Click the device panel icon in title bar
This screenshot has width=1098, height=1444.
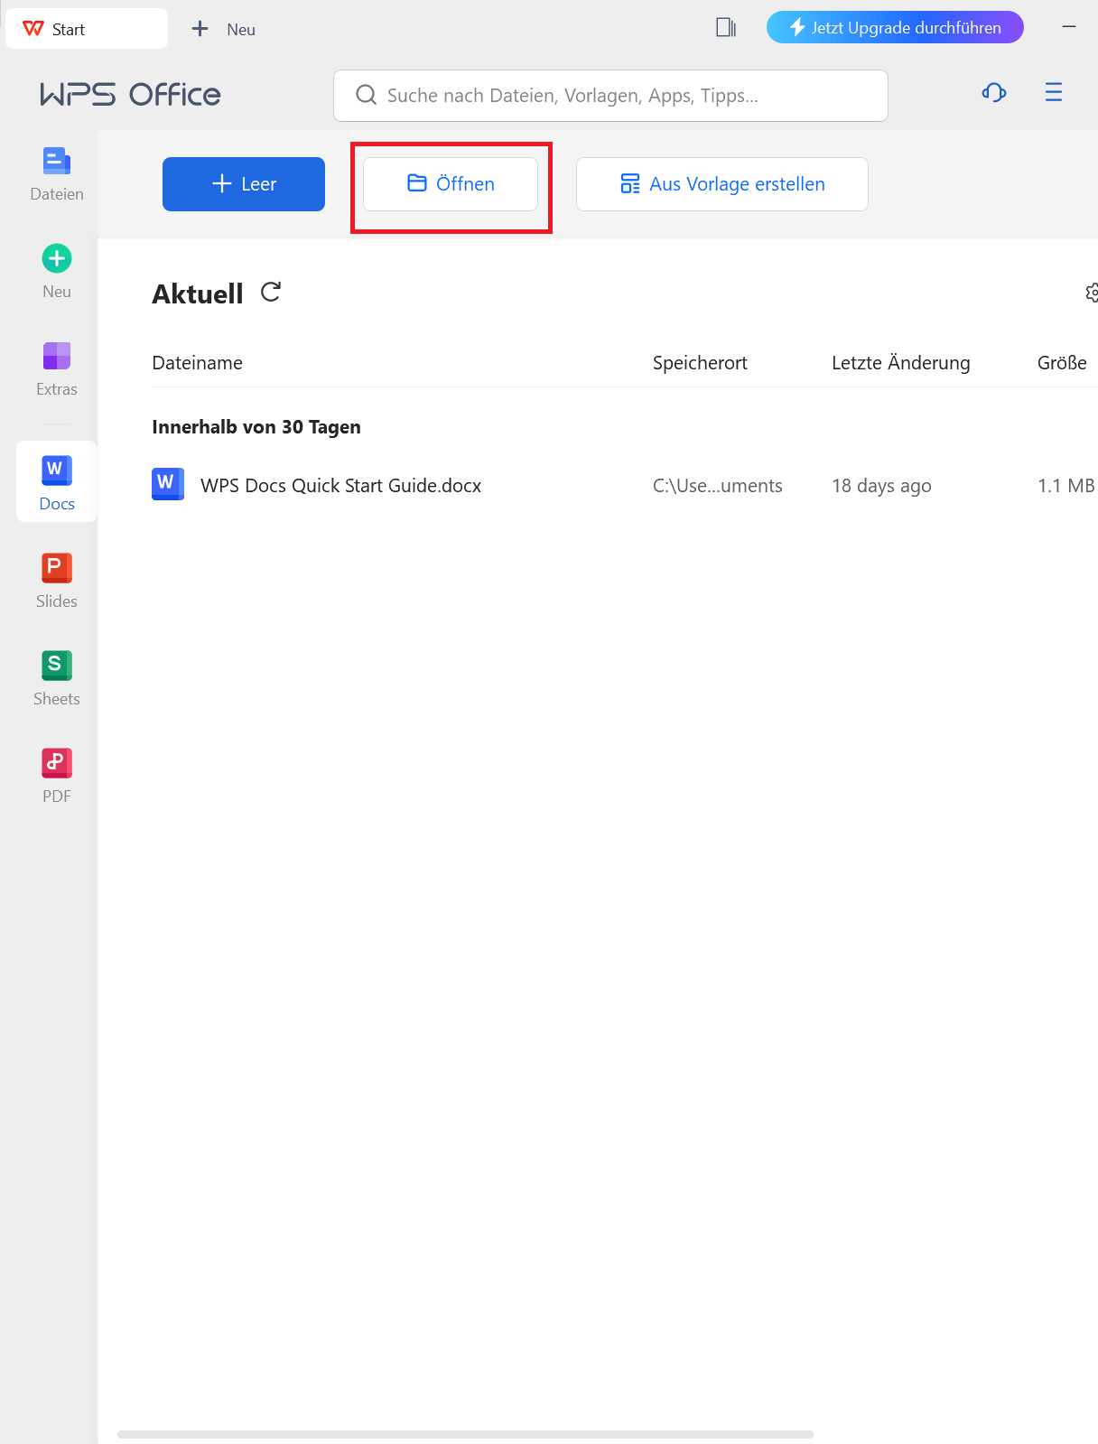tap(726, 28)
